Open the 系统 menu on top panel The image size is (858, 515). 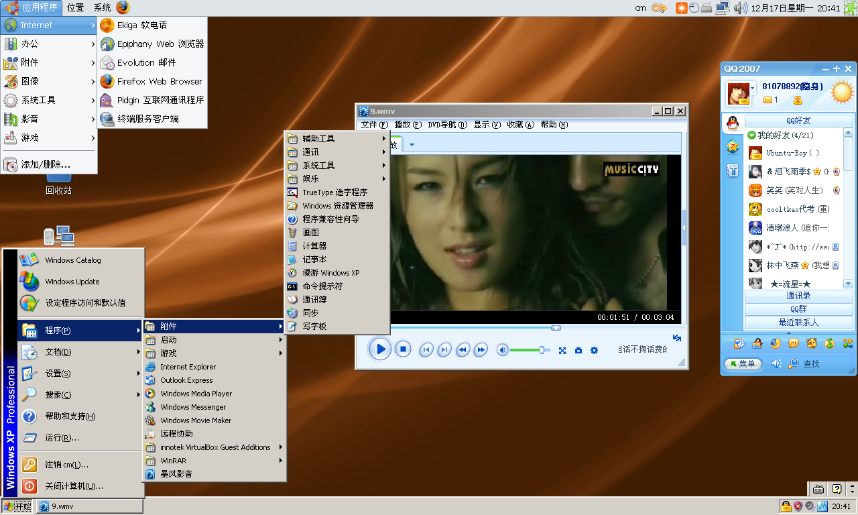pos(103,7)
